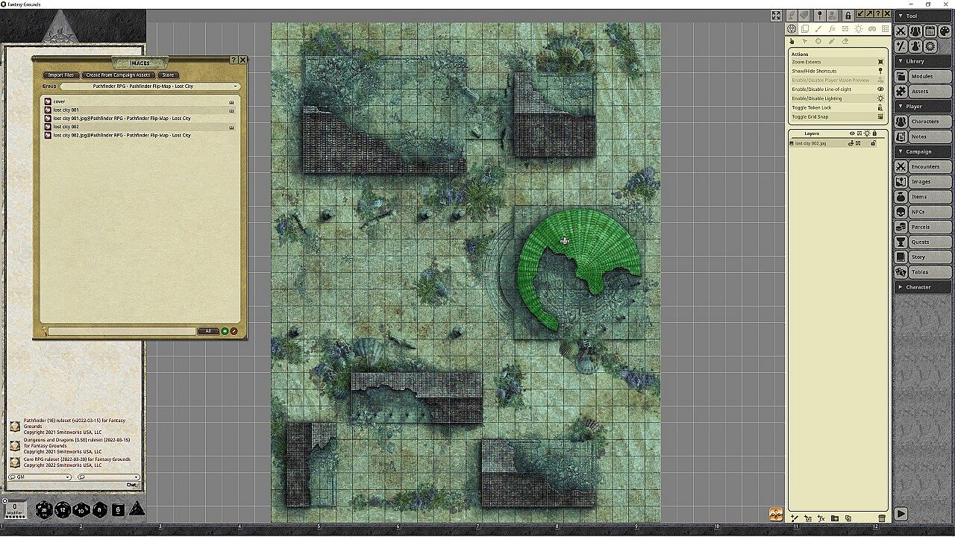Collapse the Library section header
Screen dimensions: 955x537
click(x=924, y=61)
